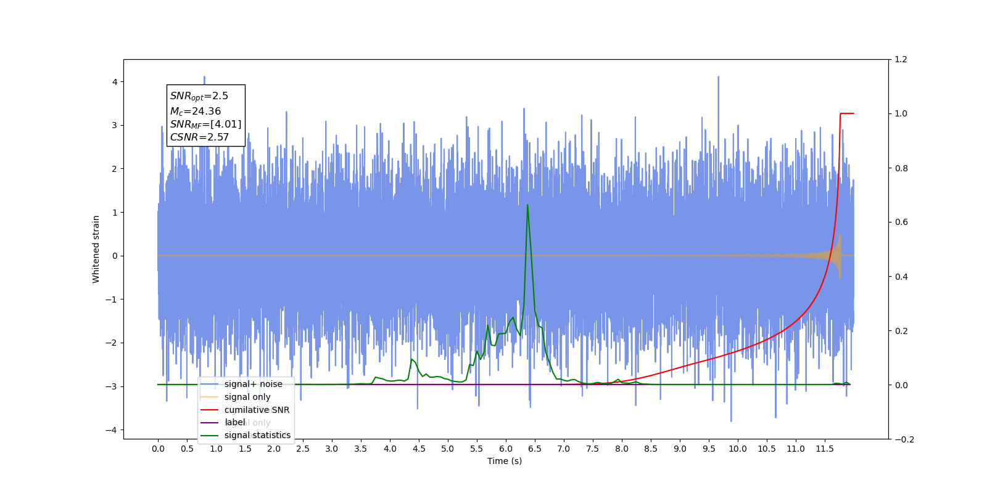Click the −4 tick on left axis

112,430
